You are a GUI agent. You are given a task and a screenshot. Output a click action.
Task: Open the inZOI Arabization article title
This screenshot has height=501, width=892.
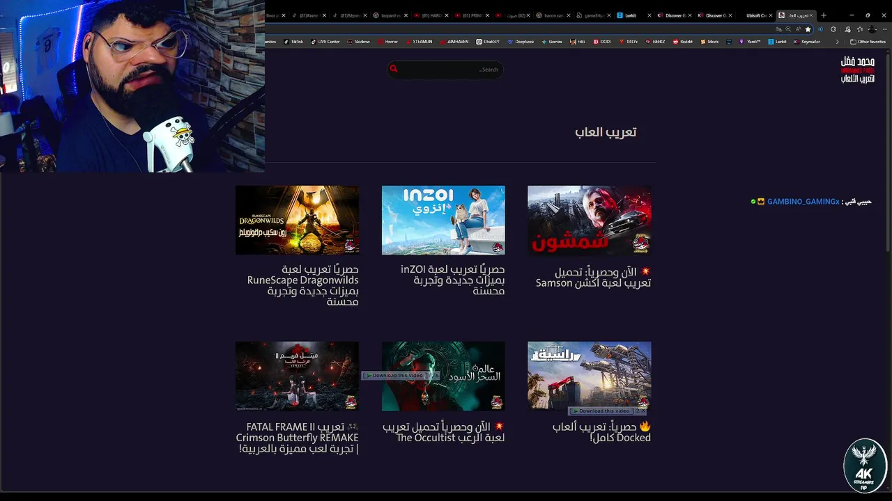coord(452,280)
